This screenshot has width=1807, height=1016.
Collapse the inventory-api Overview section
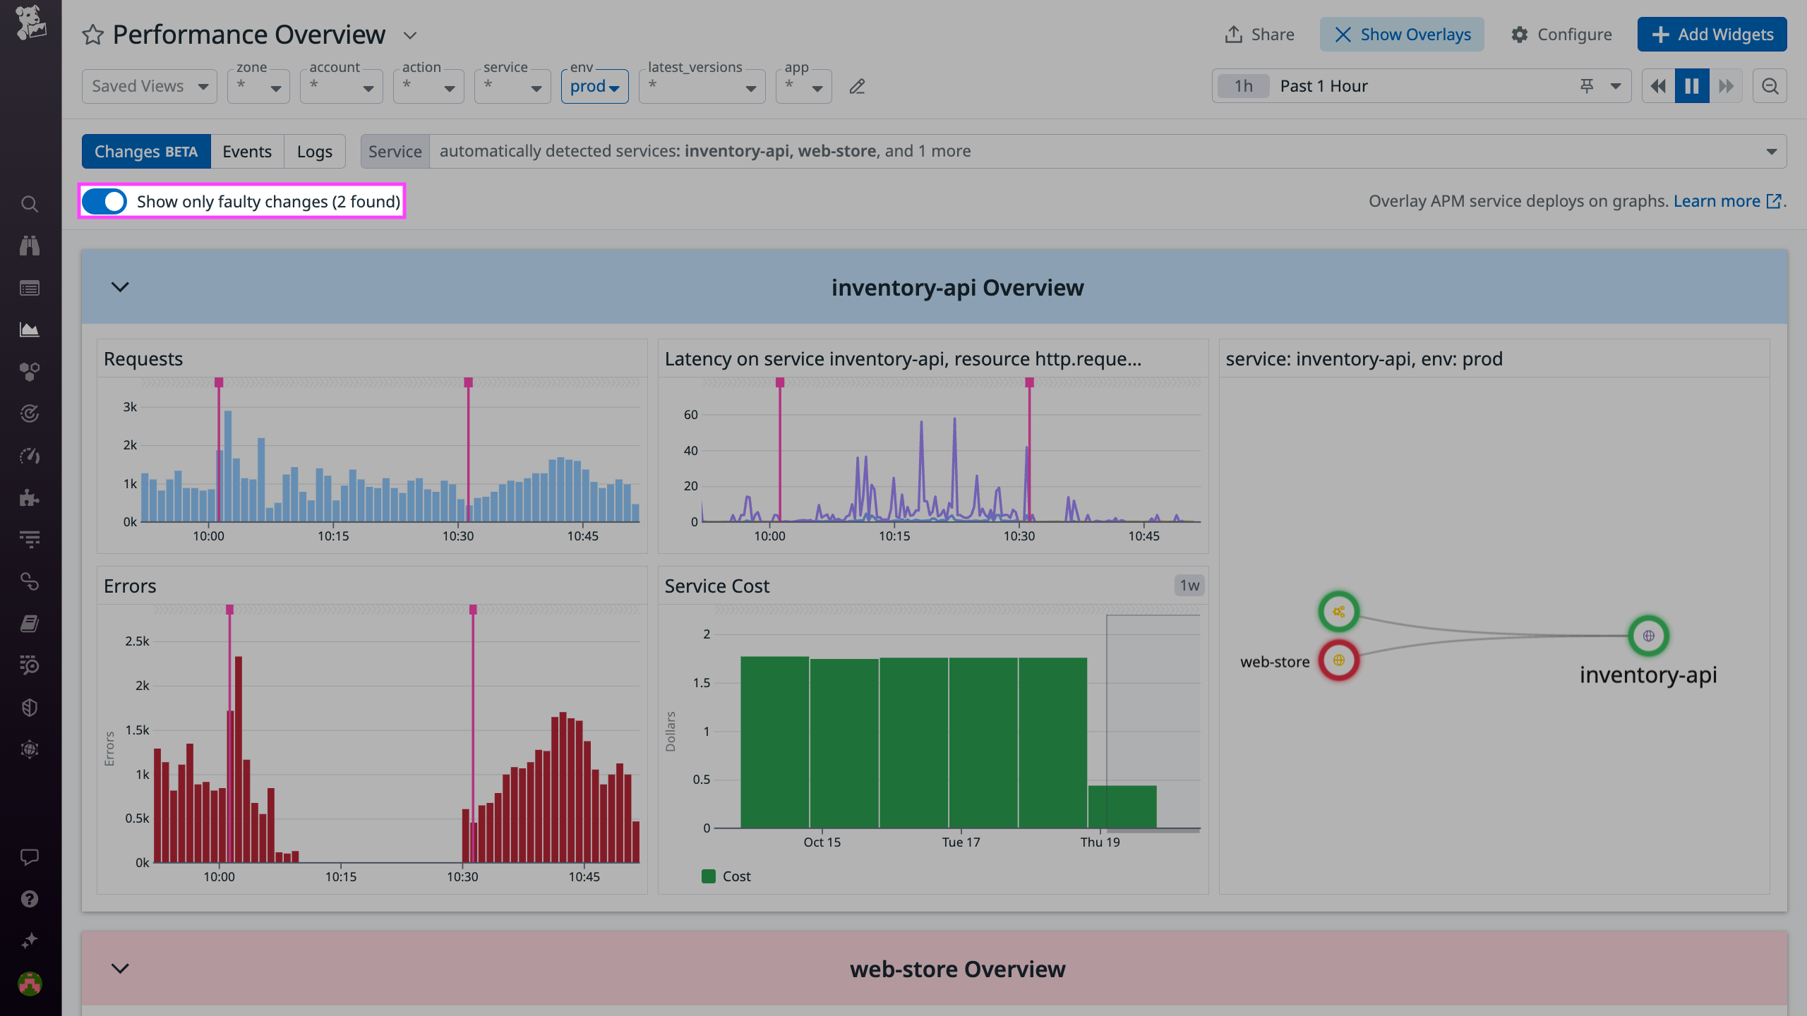pyautogui.click(x=119, y=287)
